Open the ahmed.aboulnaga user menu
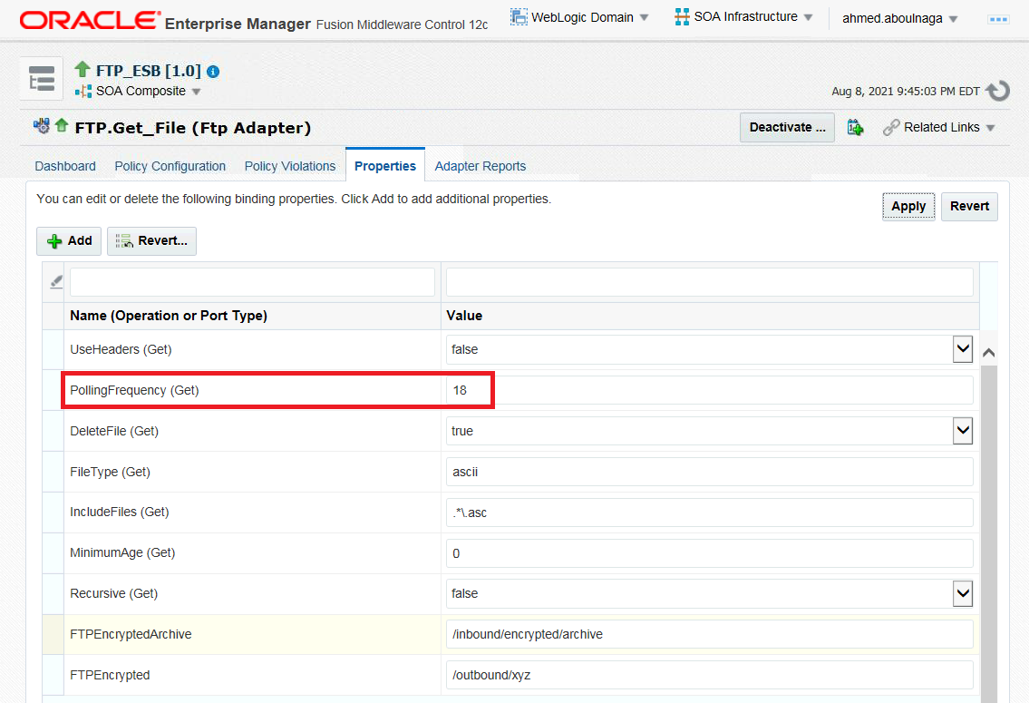The height and width of the screenshot is (703, 1029). [899, 18]
